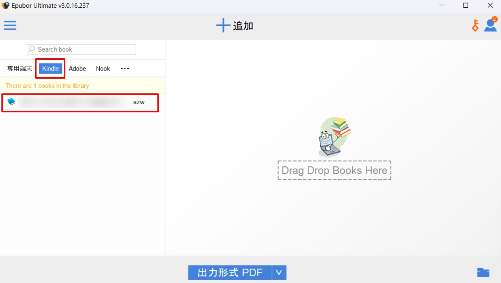The width and height of the screenshot is (501, 283).
Task: Click the blue book icon in list
Action: (12, 102)
